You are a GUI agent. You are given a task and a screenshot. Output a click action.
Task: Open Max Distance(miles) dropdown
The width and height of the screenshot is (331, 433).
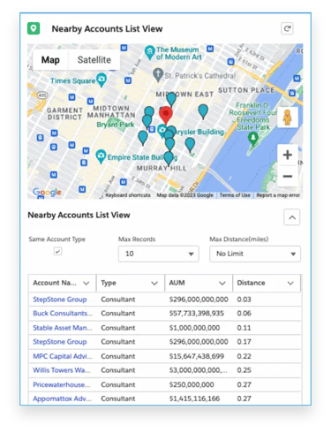(255, 254)
